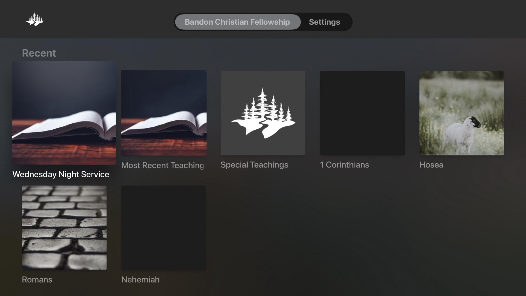Click the Romans title label

(x=37, y=280)
